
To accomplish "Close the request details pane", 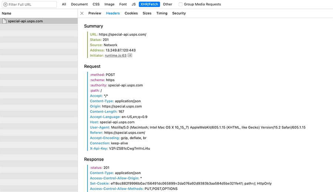I will [82, 13].
